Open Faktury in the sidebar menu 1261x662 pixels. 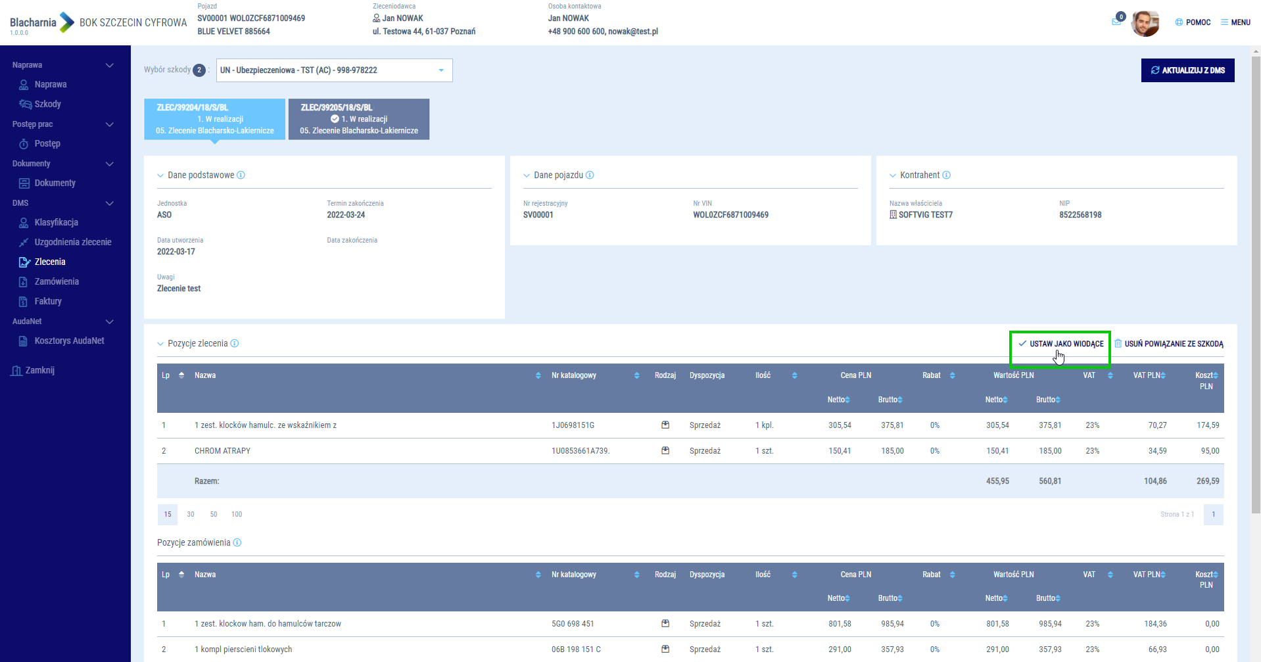tap(48, 301)
